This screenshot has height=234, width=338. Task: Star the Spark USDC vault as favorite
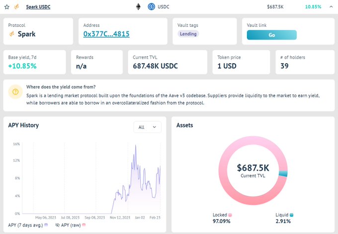[7, 7]
